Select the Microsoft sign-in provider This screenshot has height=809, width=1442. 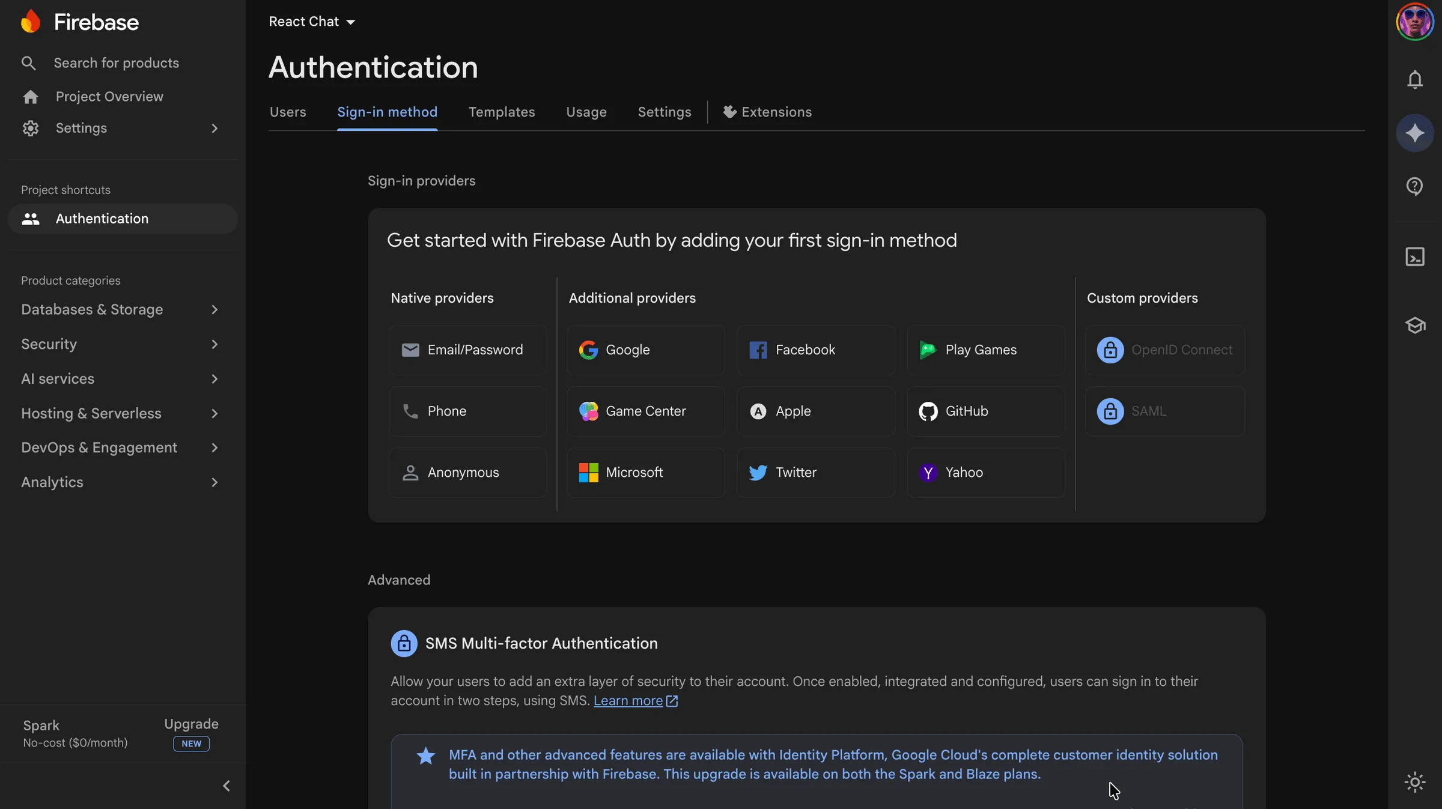646,473
